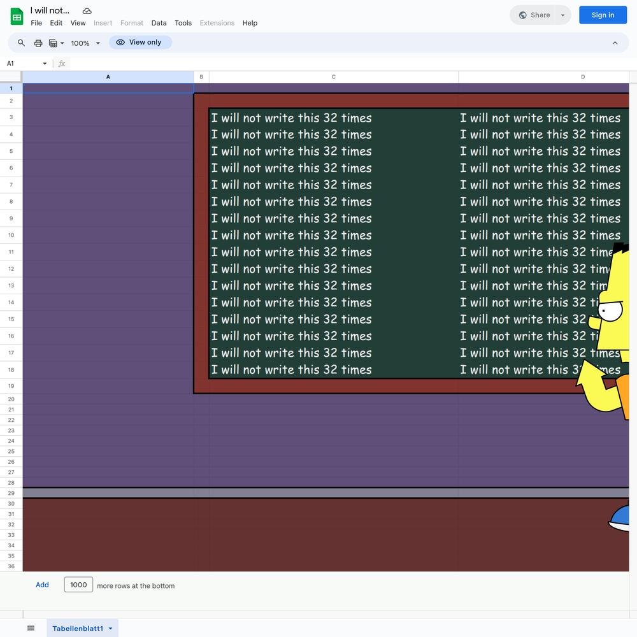The width and height of the screenshot is (637, 637).
Task: Click the Share button
Action: pos(534,15)
